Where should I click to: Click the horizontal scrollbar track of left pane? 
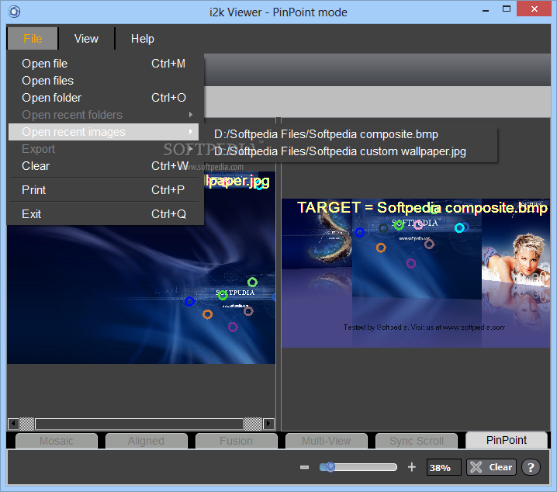pos(139,424)
